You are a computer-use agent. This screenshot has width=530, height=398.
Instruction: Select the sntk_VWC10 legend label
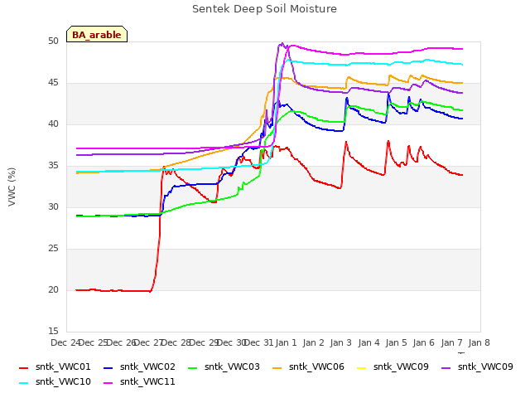pyautogui.click(x=63, y=381)
